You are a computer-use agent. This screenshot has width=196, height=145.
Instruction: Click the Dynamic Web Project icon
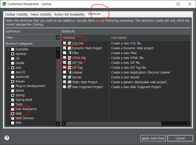click(70, 48)
